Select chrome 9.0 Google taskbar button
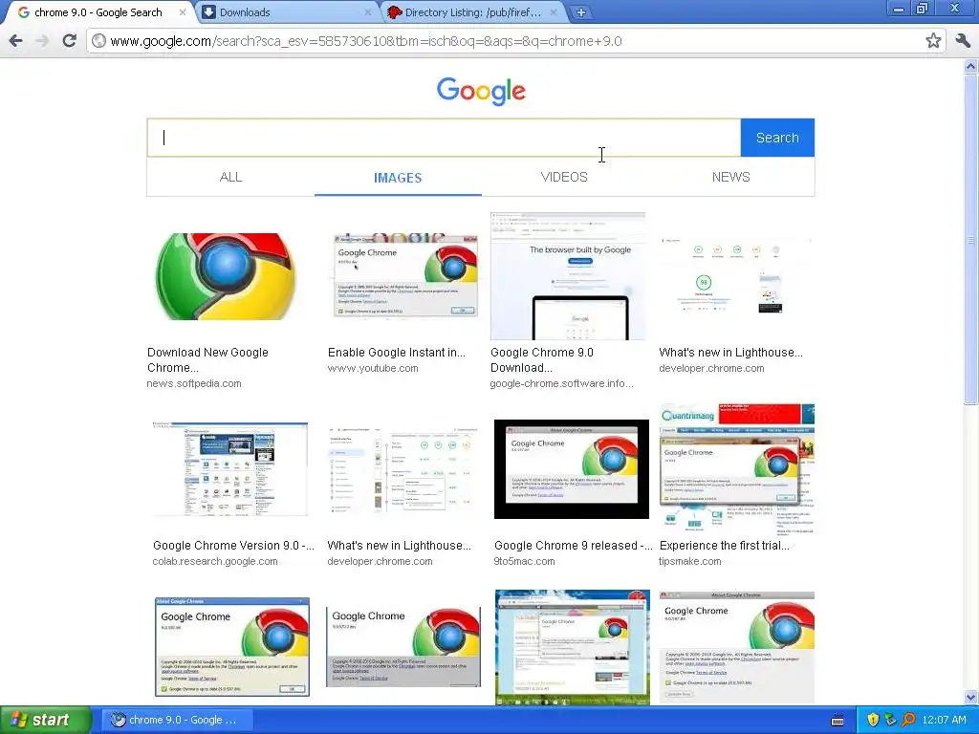The height and width of the screenshot is (734, 979). coord(176,720)
